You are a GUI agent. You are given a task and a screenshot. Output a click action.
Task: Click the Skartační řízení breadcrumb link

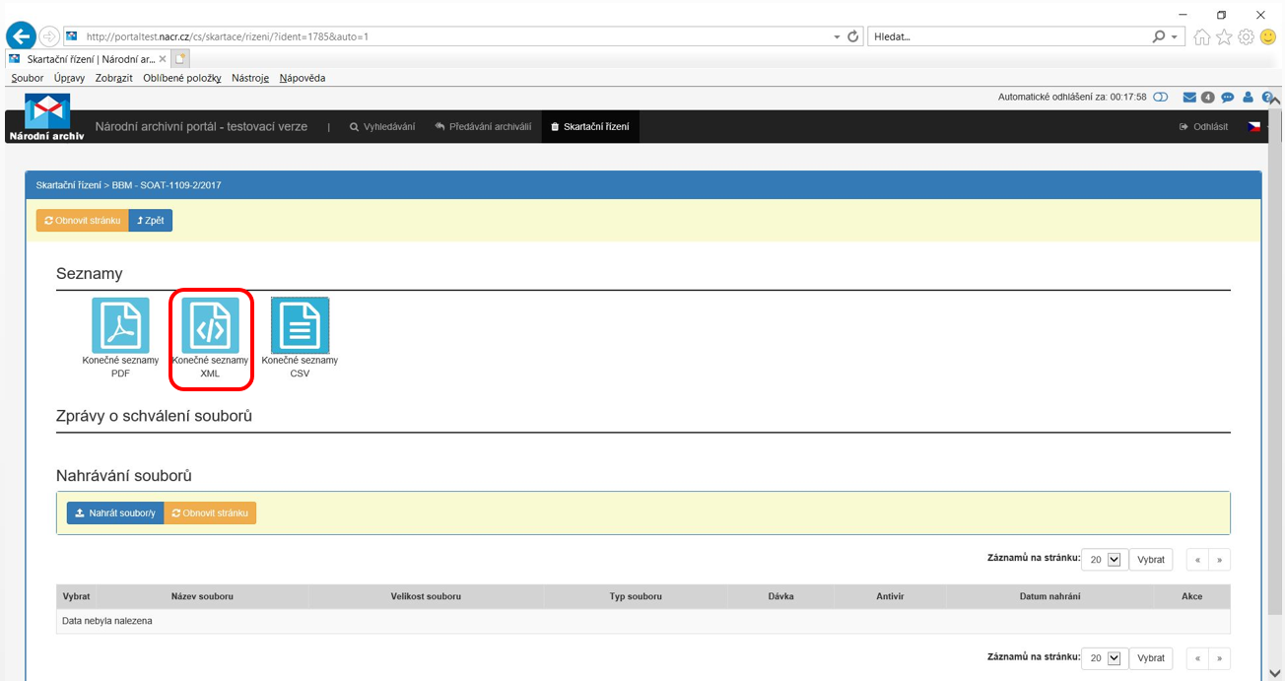point(68,185)
